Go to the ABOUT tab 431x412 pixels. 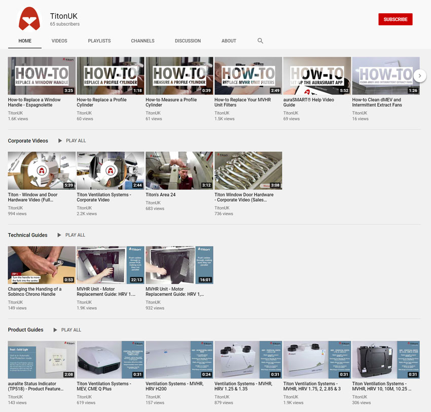[x=229, y=41]
